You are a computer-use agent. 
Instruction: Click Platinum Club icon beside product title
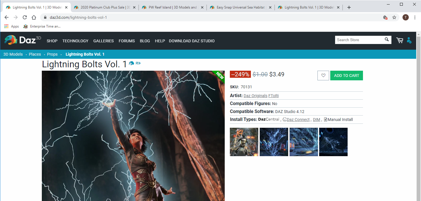(x=131, y=63)
